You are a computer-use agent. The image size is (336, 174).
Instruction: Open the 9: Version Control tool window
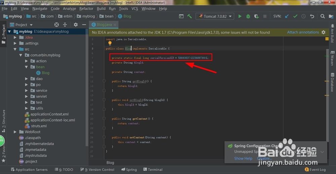[97, 170]
